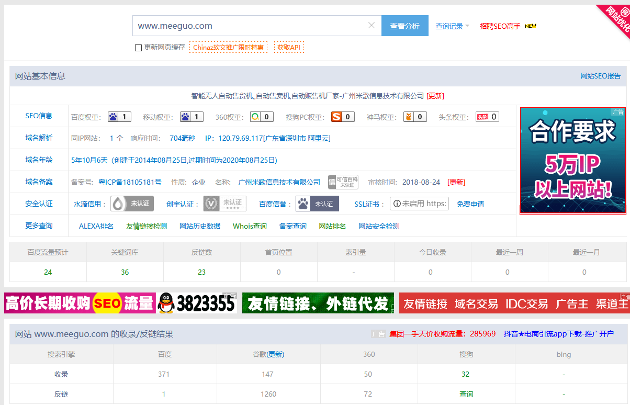The height and width of the screenshot is (405, 630).
Task: Open the 集团一手天价收购流量 ad link
Action: 442,333
